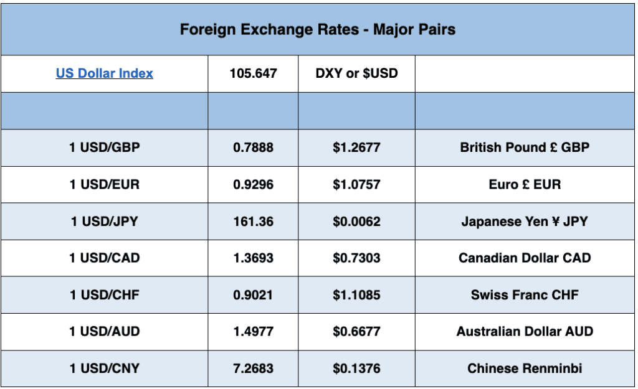This screenshot has height=389, width=638.
Task: Select the 'Swiss Franc CHF' cell
Action: 525,294
